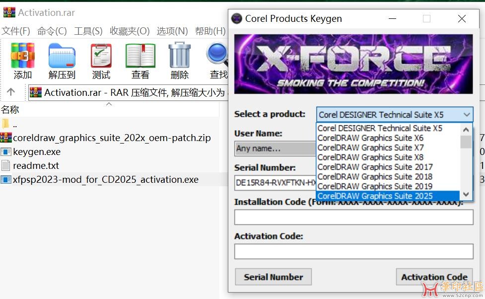The image size is (485, 299).
Task: Click the Activation Code button
Action: pos(434,277)
